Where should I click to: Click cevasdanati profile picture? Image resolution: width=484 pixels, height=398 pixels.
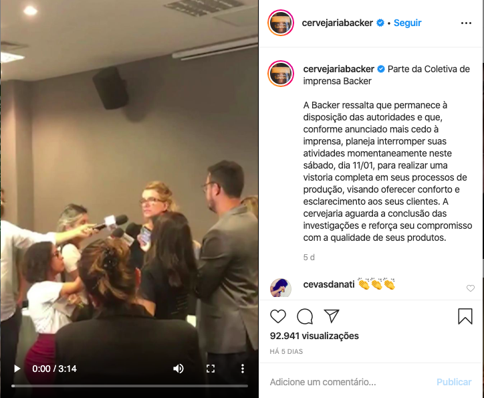[x=281, y=288]
